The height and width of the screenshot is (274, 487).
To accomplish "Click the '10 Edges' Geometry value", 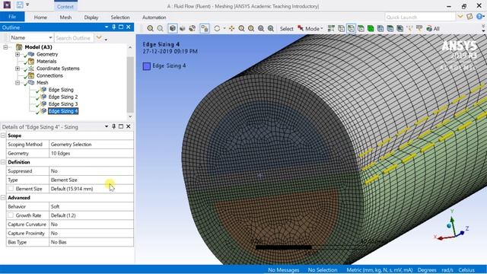I will coord(91,153).
